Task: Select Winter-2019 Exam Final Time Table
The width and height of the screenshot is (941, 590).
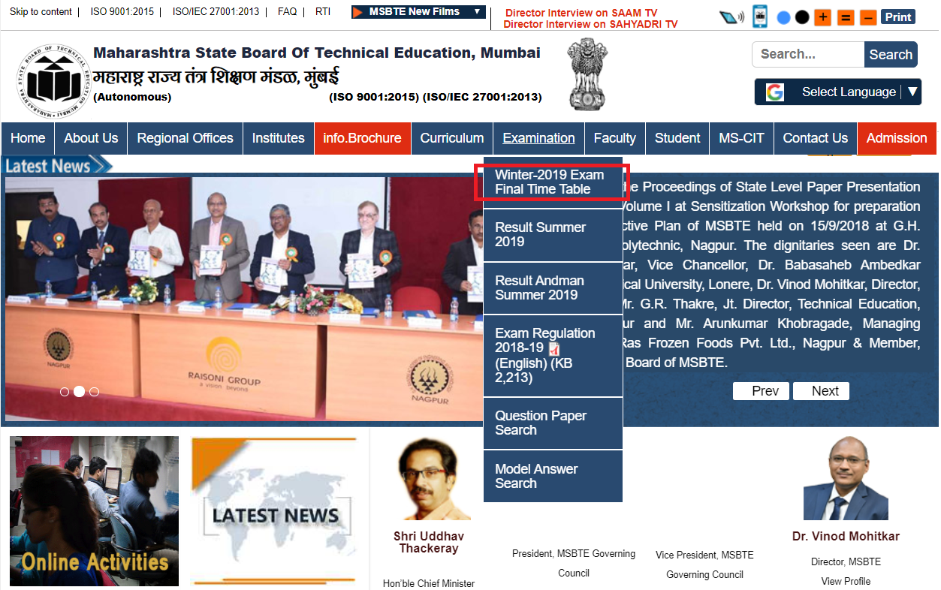Action: (x=550, y=182)
